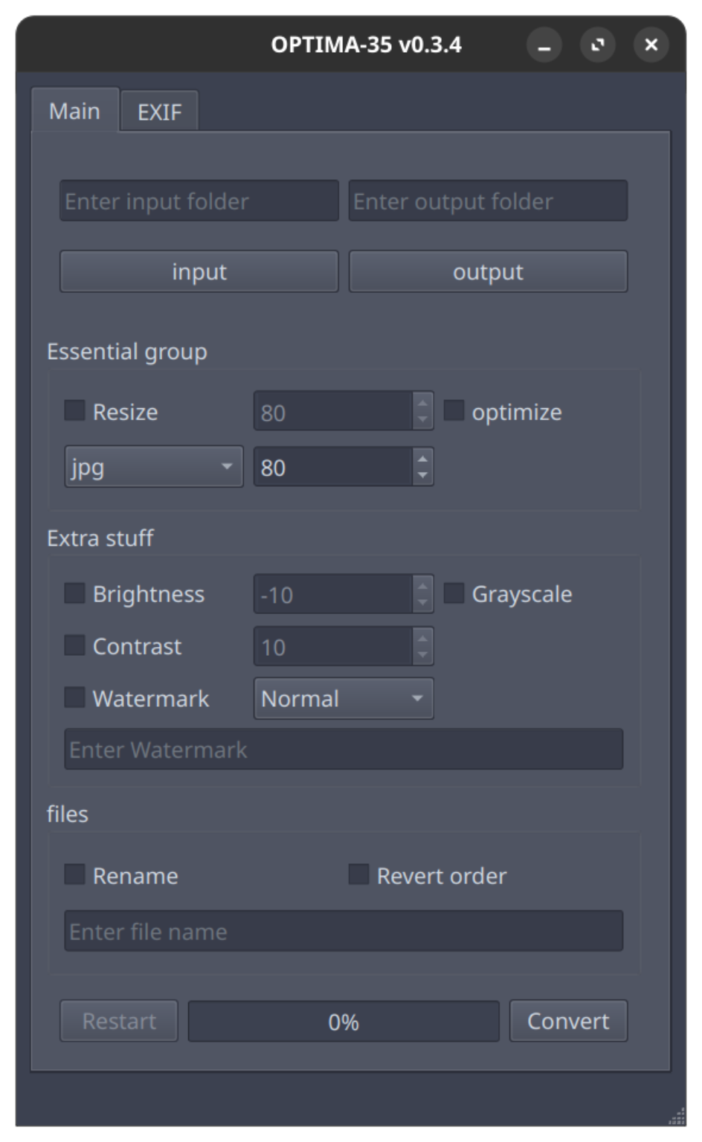Decrease the jpg quality spinbox value

(422, 476)
